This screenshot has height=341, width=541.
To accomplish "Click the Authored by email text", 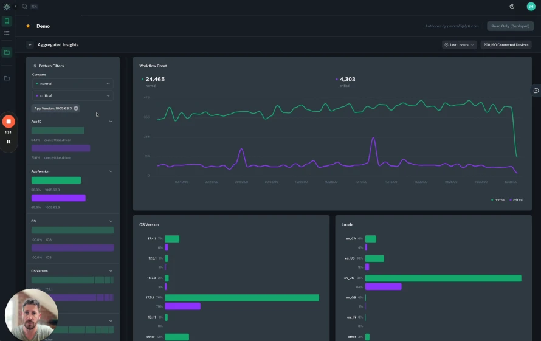I will pos(452,26).
